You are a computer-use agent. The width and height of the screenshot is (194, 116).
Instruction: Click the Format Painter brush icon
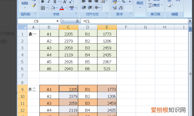34,5
